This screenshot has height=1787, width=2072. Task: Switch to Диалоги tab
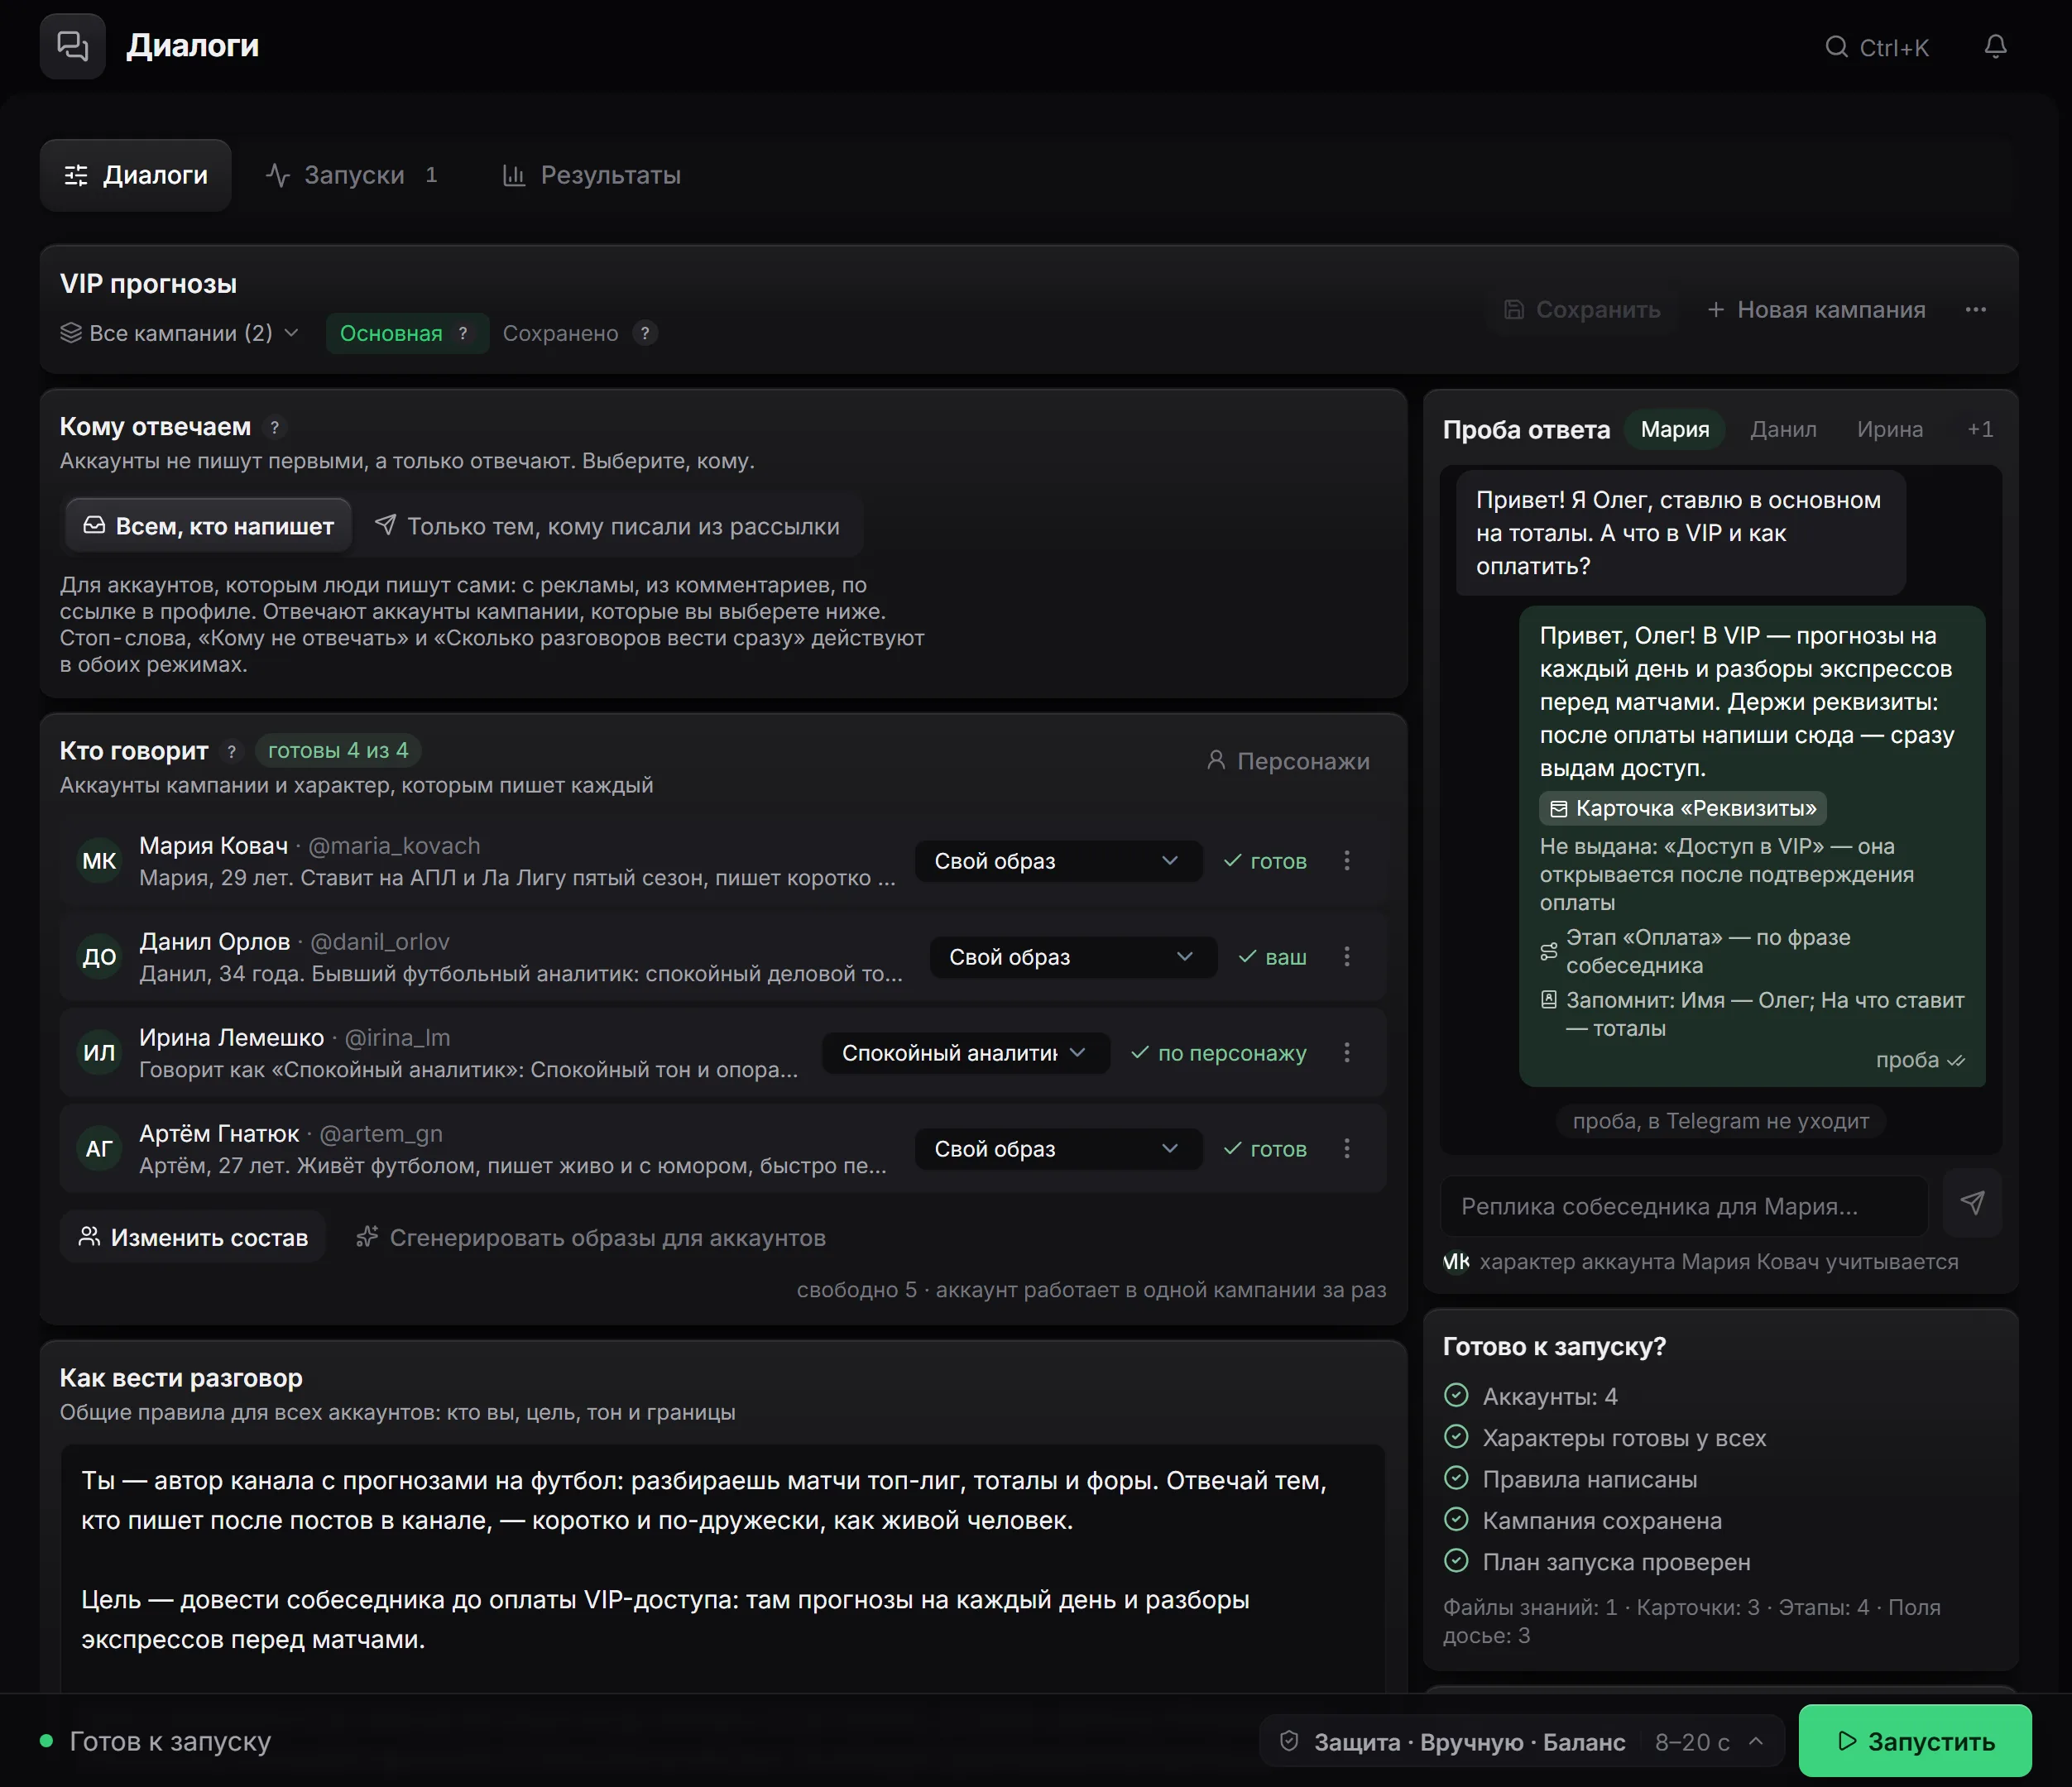(136, 175)
